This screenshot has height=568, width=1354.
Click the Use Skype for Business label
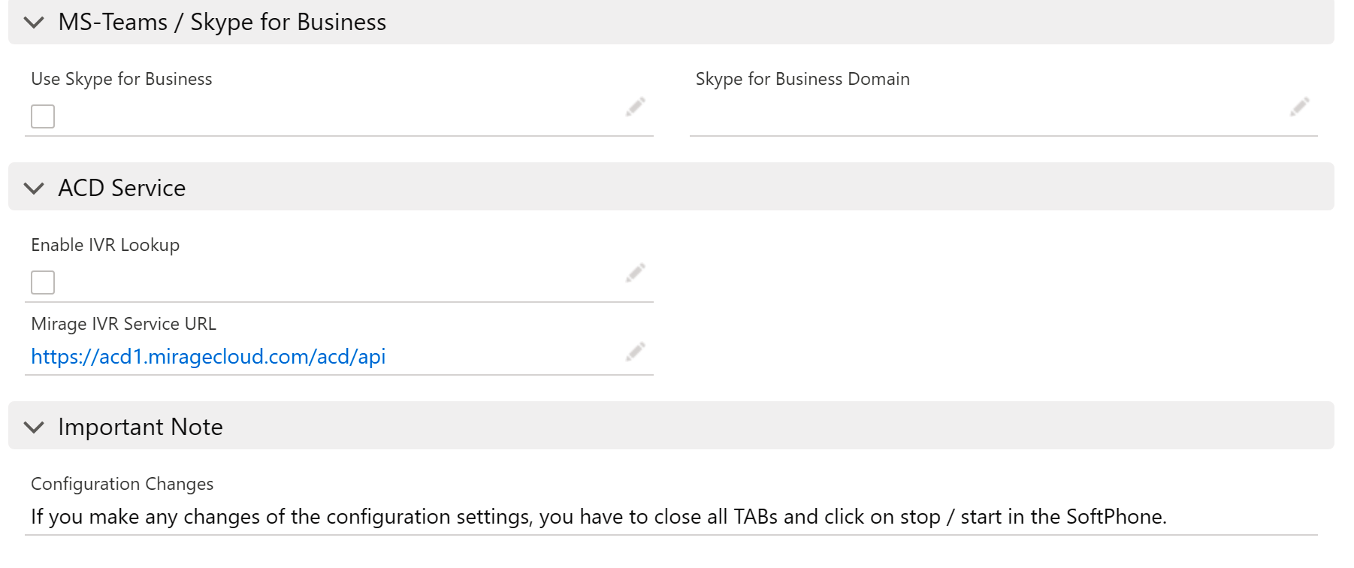tap(122, 79)
